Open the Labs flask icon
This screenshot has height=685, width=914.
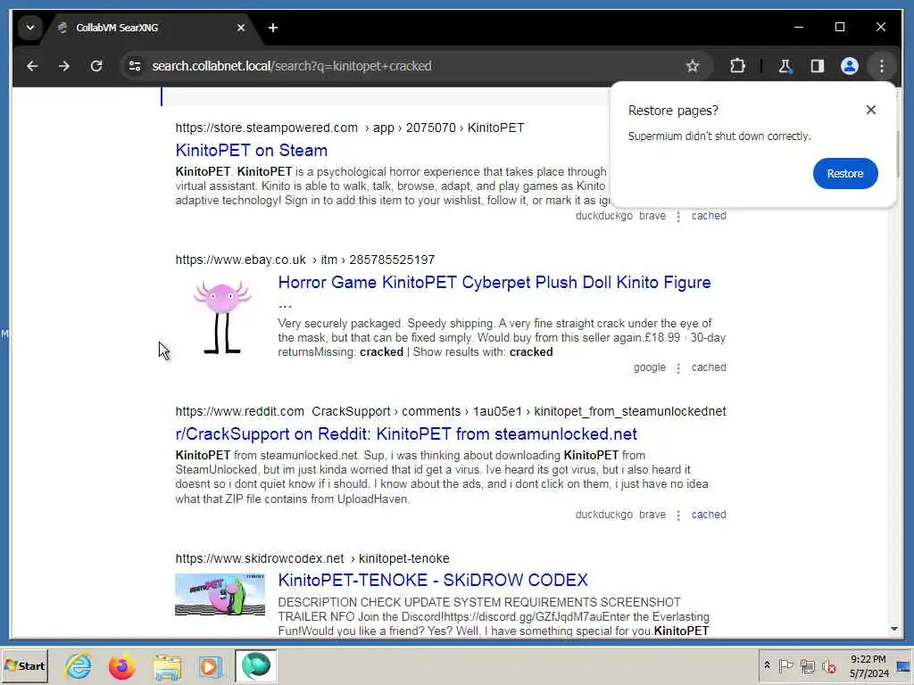point(785,66)
